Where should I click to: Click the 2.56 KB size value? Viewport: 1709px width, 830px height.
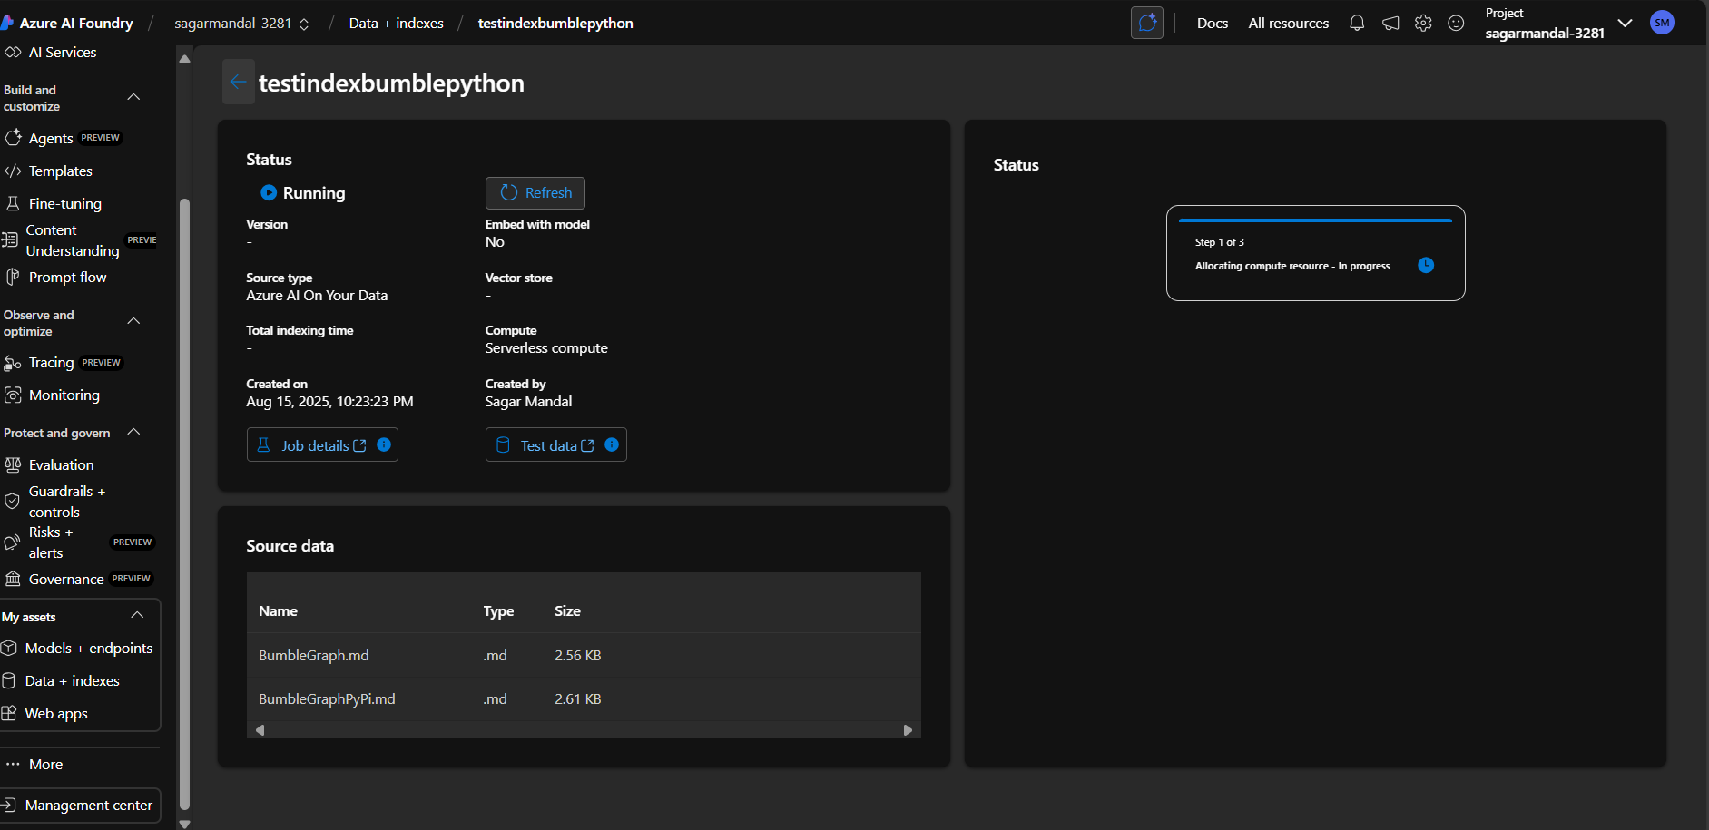coord(578,655)
